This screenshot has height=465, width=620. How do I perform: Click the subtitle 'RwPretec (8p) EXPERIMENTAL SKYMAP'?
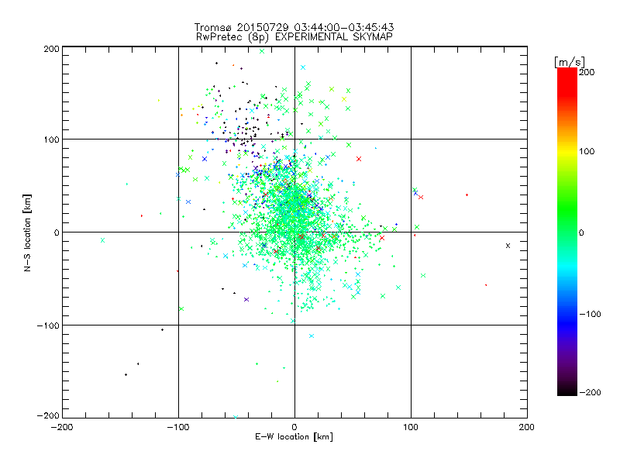coord(294,37)
